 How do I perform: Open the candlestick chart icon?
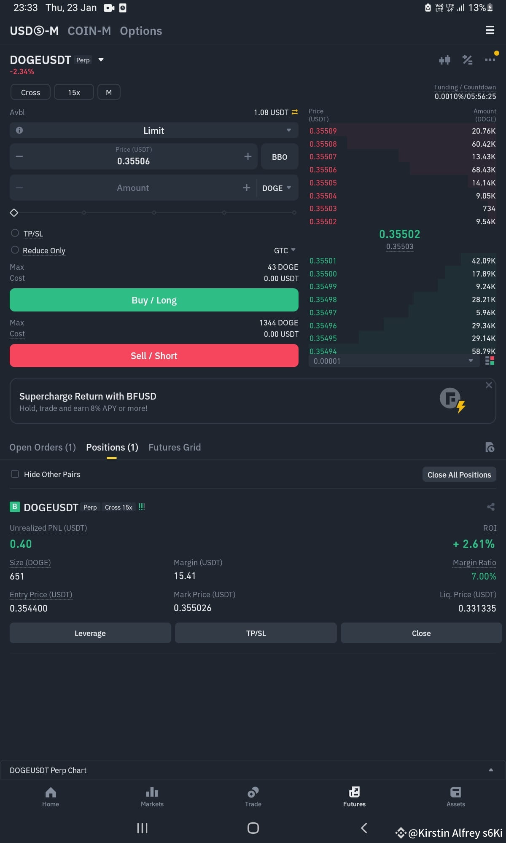[444, 60]
